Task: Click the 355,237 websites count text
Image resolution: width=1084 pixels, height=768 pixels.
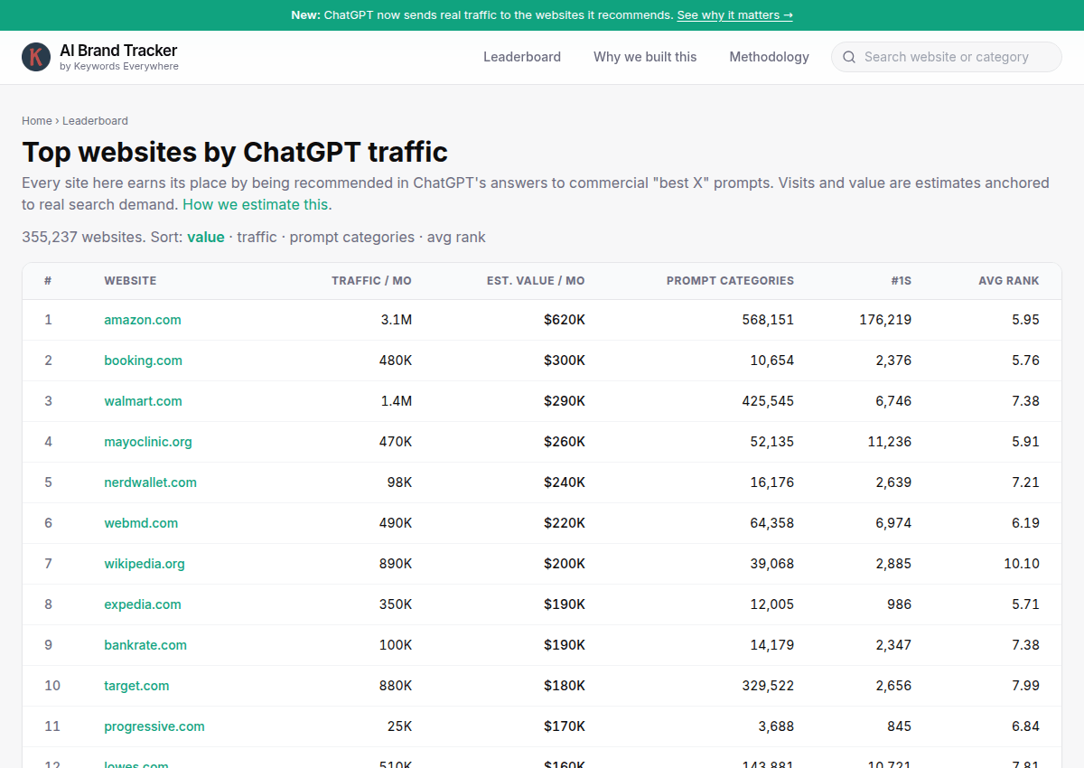Action: [83, 237]
